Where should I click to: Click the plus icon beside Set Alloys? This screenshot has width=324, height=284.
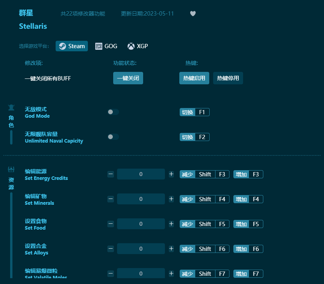pyautogui.click(x=171, y=249)
